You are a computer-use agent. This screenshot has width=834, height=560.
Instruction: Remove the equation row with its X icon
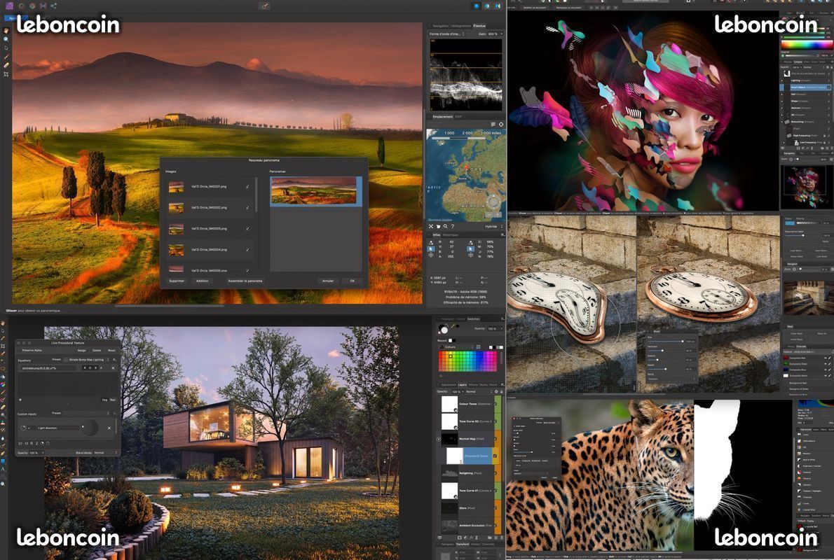pyautogui.click(x=113, y=367)
